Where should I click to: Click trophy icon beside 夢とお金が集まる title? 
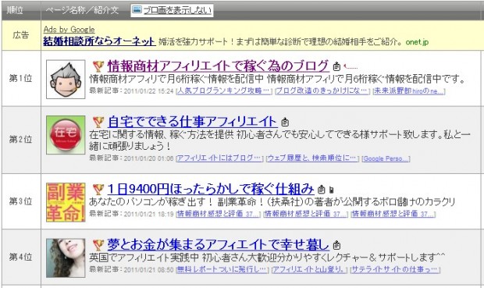(98, 245)
